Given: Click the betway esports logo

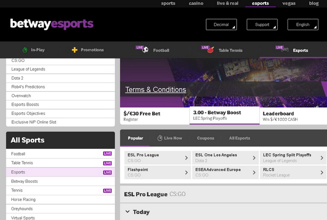Looking at the screenshot, I should tap(52, 24).
